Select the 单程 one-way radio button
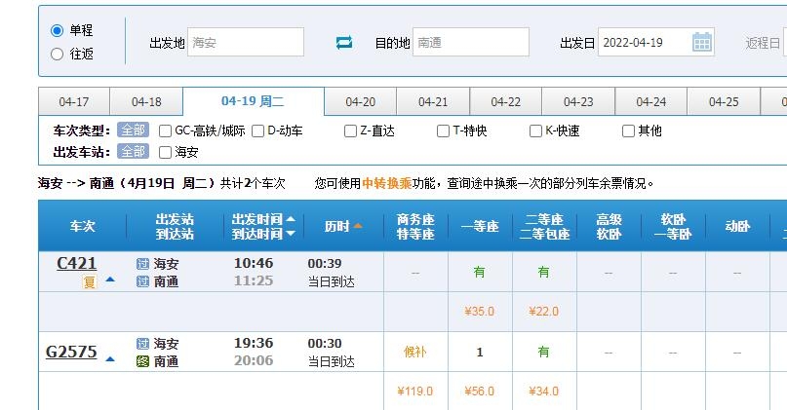The image size is (787, 410). (57, 30)
